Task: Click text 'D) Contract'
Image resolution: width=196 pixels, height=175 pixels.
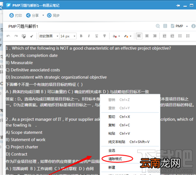Action: pyautogui.click(x=16, y=154)
